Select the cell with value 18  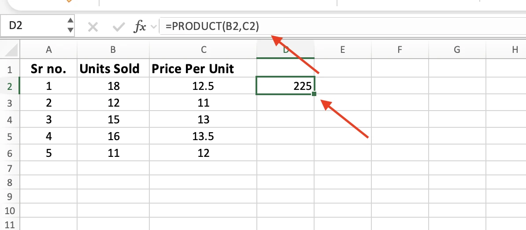113,86
